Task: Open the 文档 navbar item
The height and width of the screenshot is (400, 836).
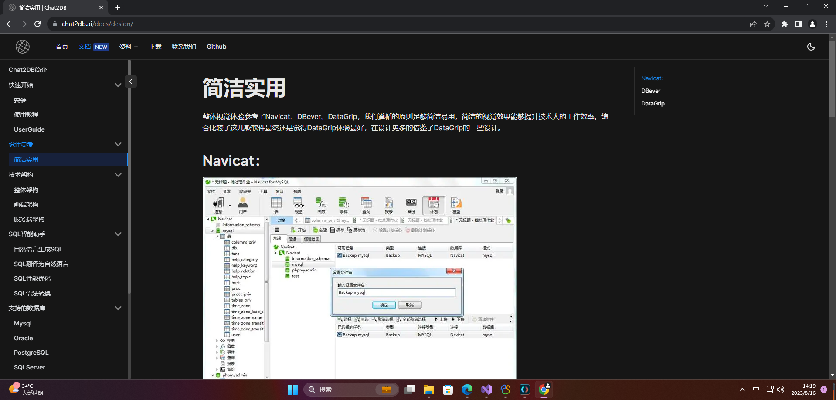Action: click(x=93, y=47)
